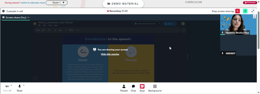Click the PDF download icon
Screen dimensions: 260x94
click(55, 30)
